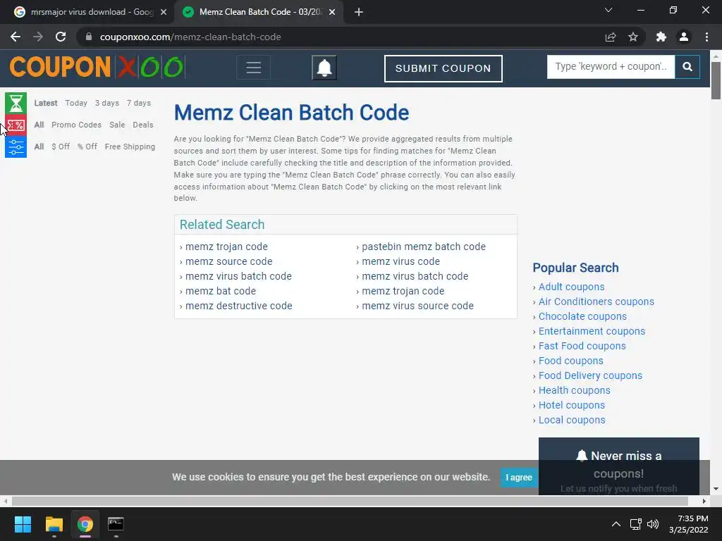Reload the page with refresh icon
Image resolution: width=722 pixels, height=541 pixels.
pos(61,37)
